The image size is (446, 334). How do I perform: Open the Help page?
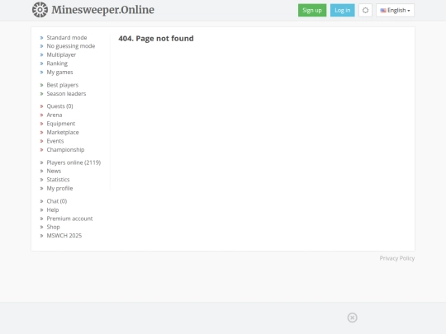(x=53, y=210)
